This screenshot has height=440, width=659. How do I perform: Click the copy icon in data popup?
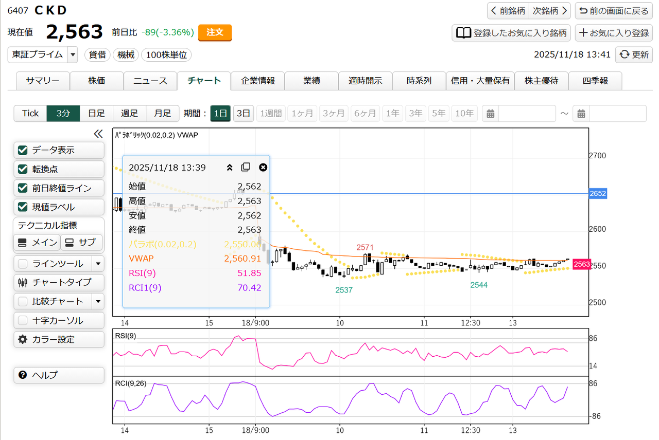[x=246, y=168]
